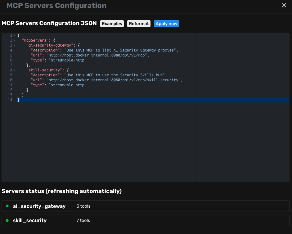Select the ai_security_gateway server status row

click(x=145, y=206)
